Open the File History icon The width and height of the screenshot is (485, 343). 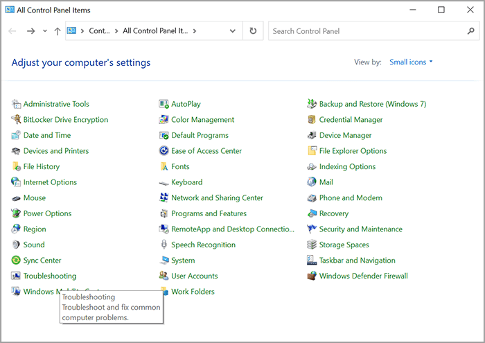coord(16,166)
